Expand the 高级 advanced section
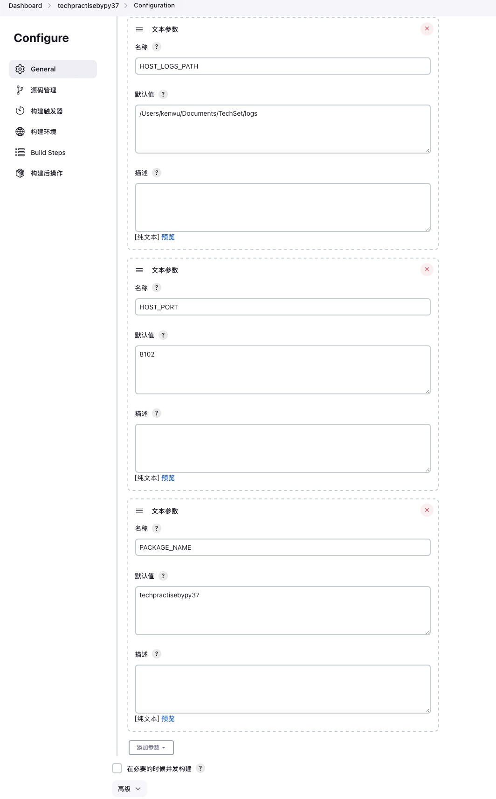This screenshot has width=496, height=799. (x=129, y=789)
